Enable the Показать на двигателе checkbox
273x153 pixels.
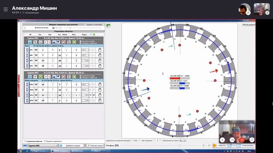coord(45,142)
